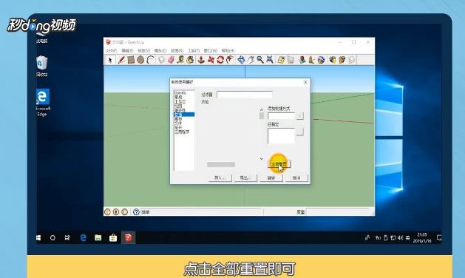Select 绘图 in preferences list
This screenshot has width=465, height=278.
click(178, 106)
